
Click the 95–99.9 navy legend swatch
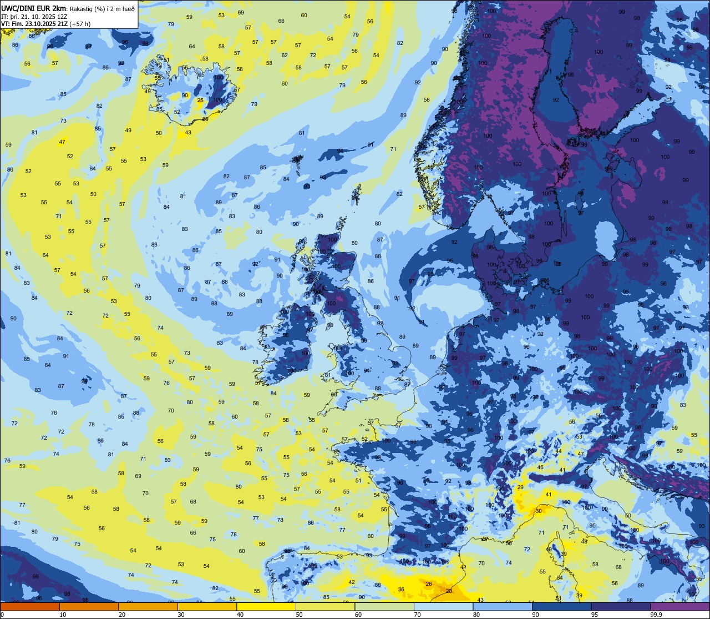click(x=621, y=606)
